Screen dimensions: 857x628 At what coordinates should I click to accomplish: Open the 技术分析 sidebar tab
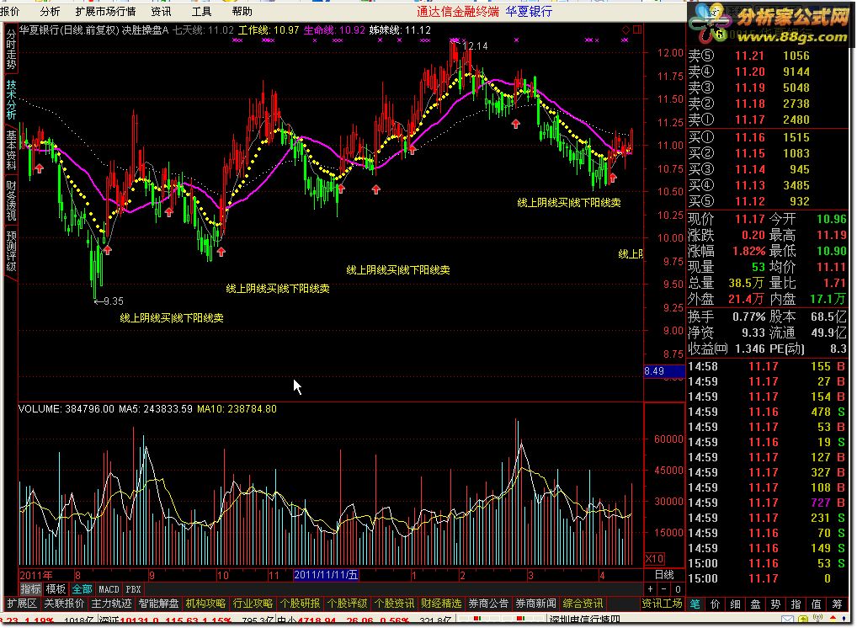(11, 99)
